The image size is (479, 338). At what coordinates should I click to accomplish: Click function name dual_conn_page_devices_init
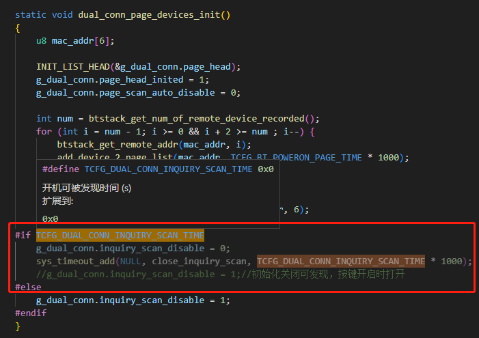(x=149, y=15)
